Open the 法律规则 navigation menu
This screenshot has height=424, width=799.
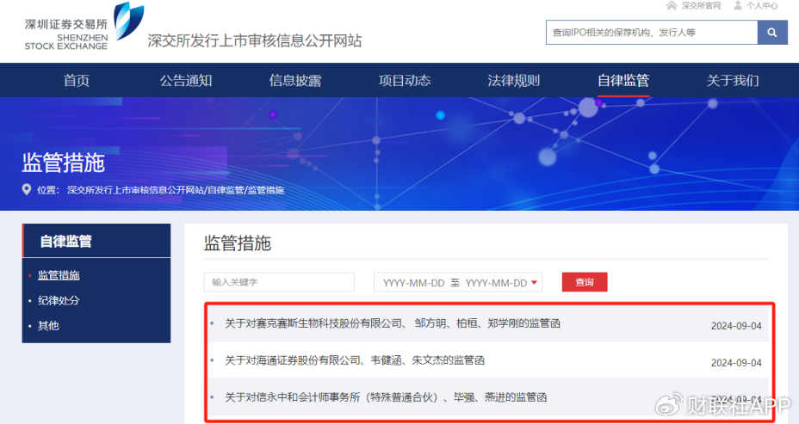514,81
